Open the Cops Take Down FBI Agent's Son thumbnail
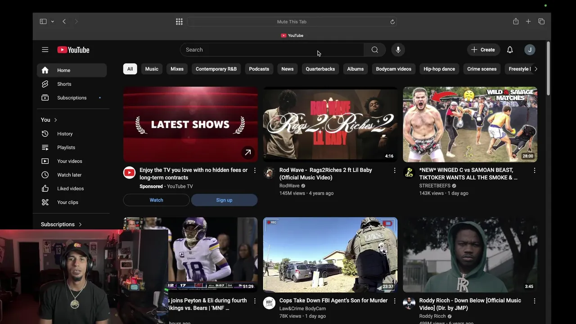 330,255
